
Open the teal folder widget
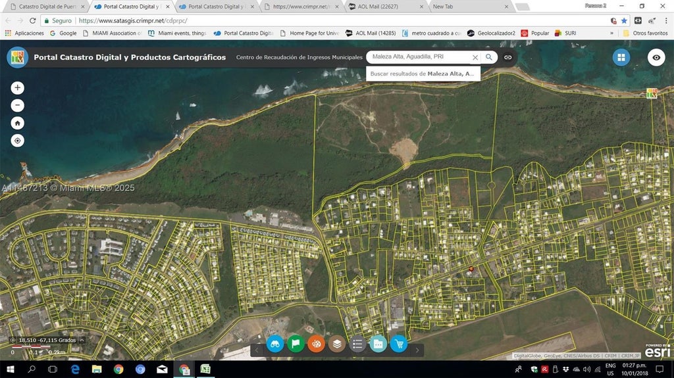[x=378, y=343]
